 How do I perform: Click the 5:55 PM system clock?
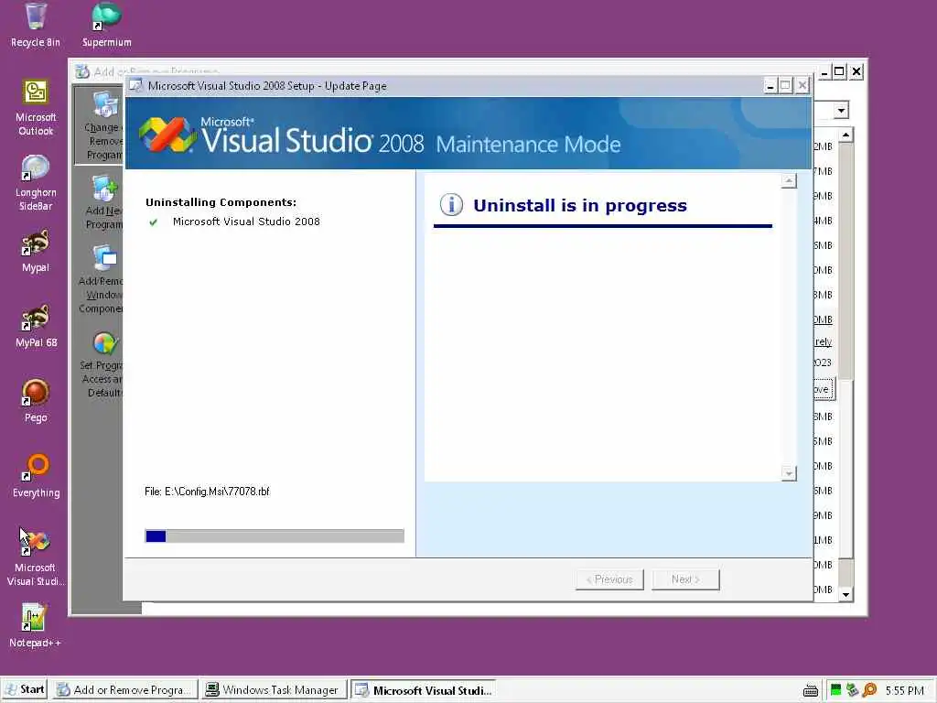pyautogui.click(x=904, y=690)
